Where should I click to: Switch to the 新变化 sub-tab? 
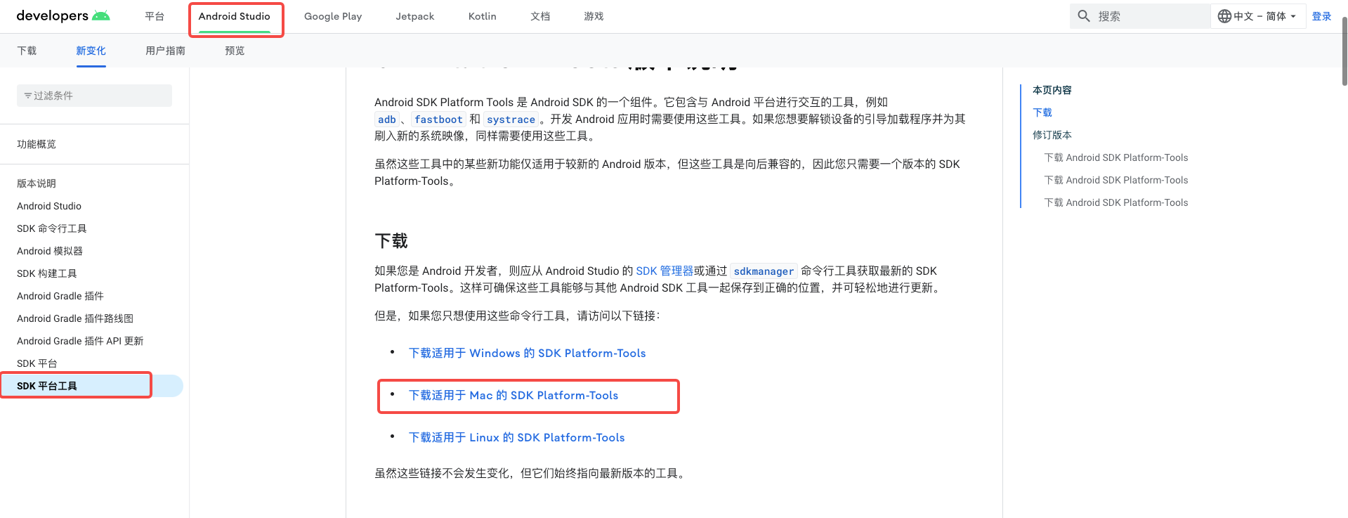(91, 51)
